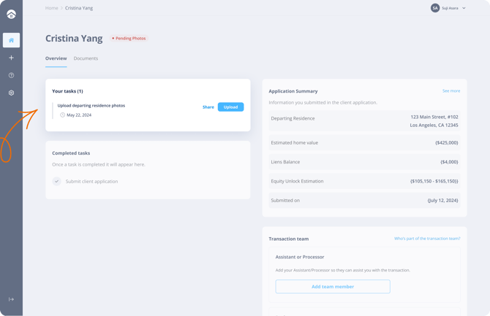Click the Upload button
Image resolution: width=490 pixels, height=316 pixels.
(230, 107)
